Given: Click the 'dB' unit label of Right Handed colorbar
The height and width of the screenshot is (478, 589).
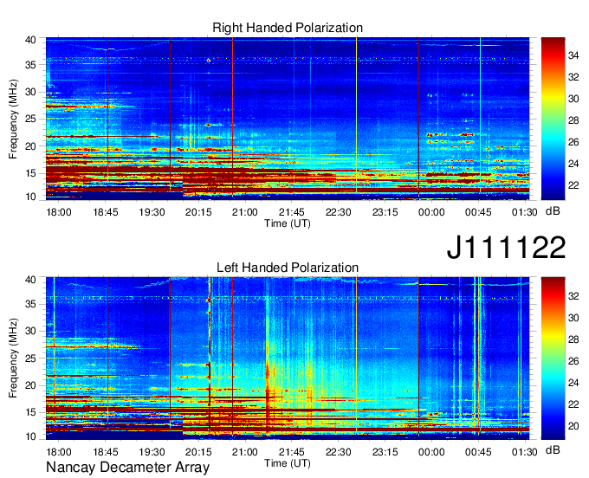Looking at the screenshot, I should tap(553, 211).
